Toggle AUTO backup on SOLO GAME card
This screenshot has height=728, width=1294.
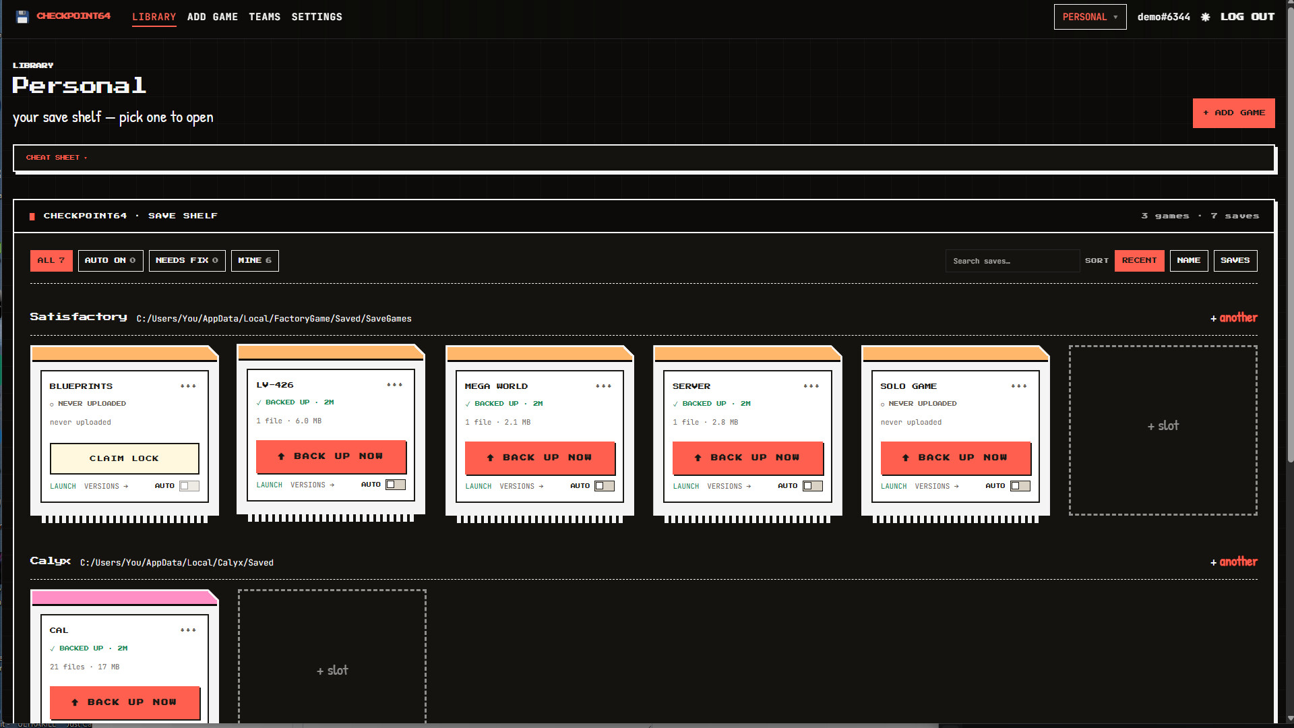1020,486
